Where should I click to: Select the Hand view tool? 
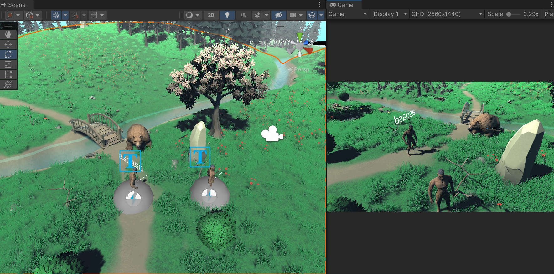coord(8,34)
